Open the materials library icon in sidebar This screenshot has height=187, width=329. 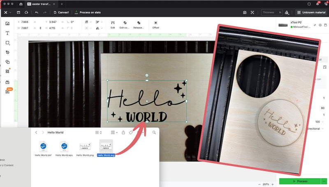(7, 82)
